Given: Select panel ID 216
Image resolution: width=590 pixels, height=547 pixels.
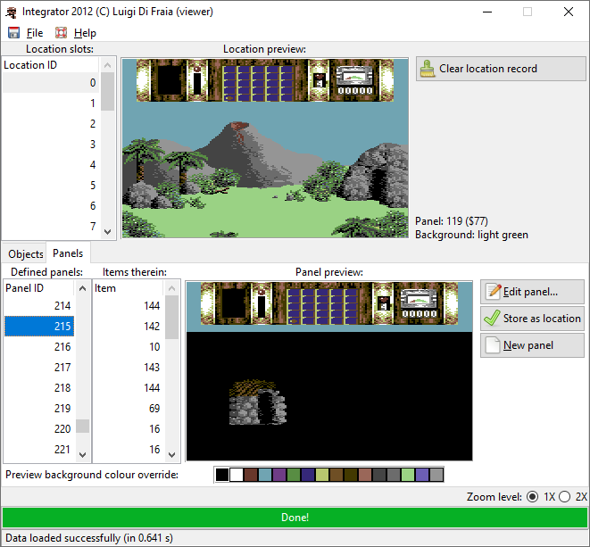Looking at the screenshot, I should [39, 346].
